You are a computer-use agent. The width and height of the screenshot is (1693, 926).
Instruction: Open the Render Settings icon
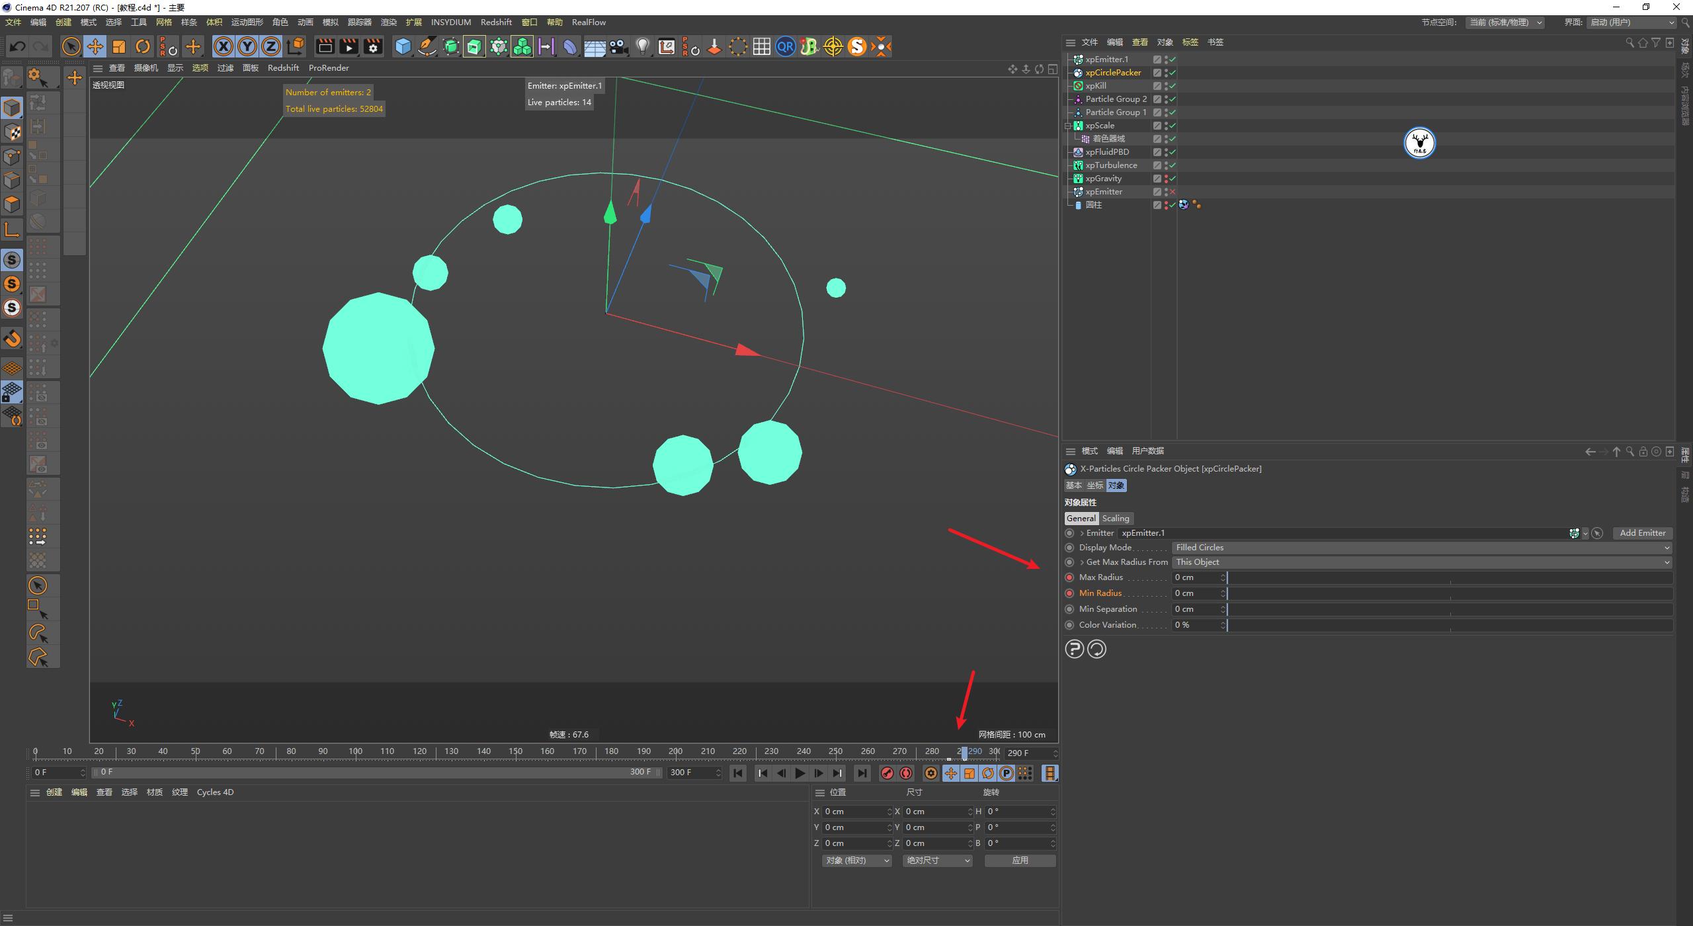[372, 46]
